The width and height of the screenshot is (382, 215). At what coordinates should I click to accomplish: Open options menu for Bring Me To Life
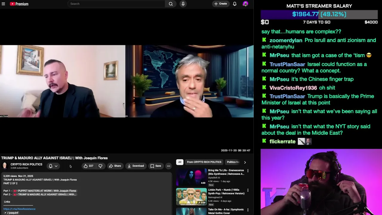pyautogui.click(x=248, y=171)
